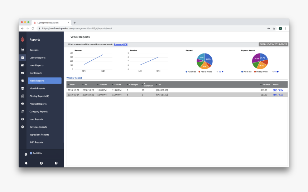This screenshot has width=308, height=192.
Task: Sort table by Revenue column
Action: 265,85
